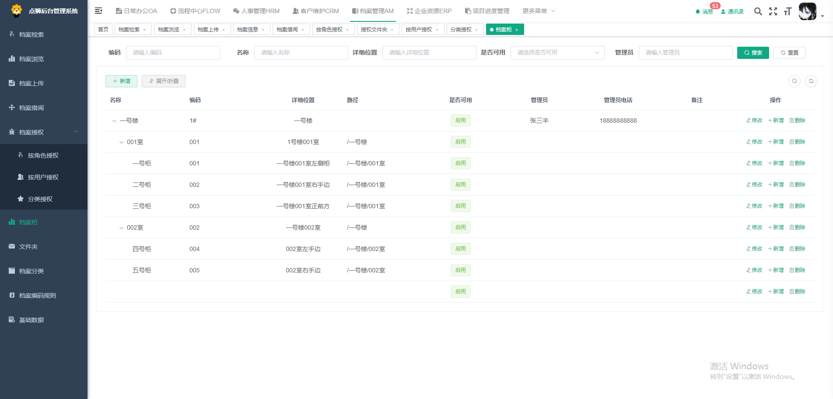Close the 档案柜 tab

tap(517, 30)
